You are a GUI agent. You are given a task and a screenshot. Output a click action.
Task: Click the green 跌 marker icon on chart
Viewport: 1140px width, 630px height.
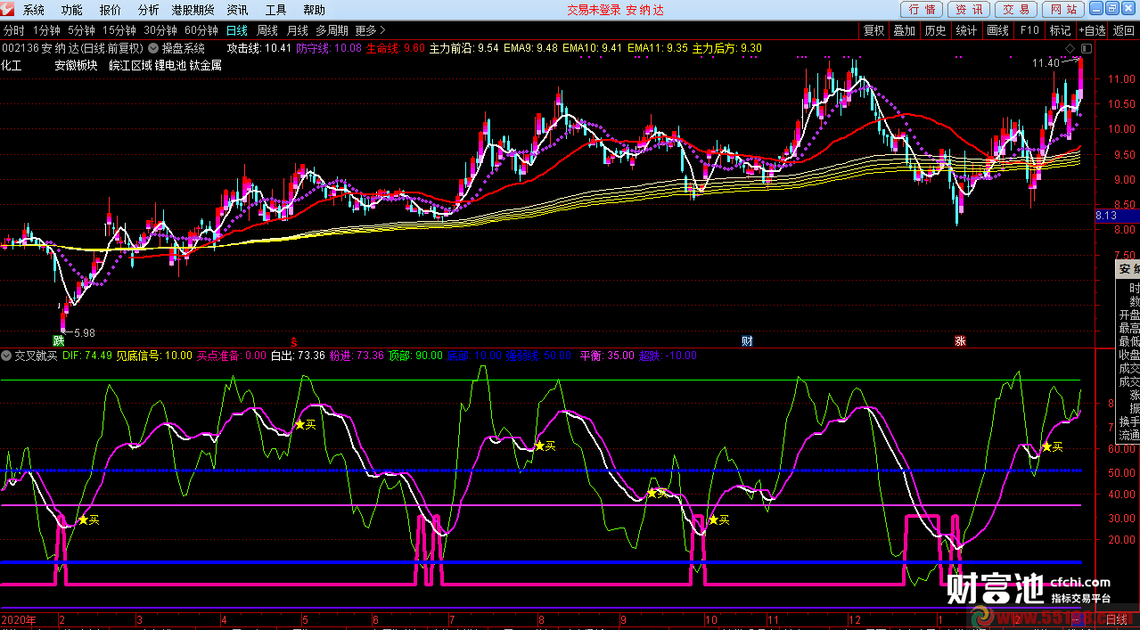tap(59, 341)
